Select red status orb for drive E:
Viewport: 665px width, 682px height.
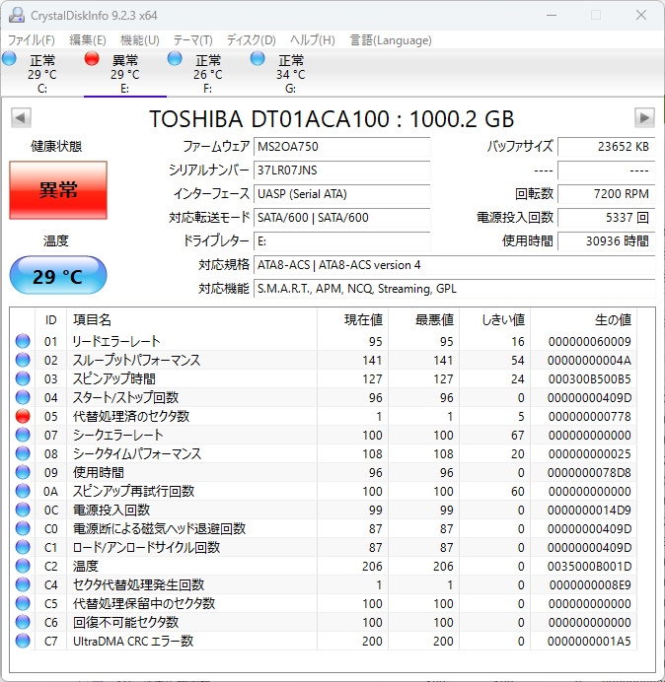click(x=92, y=58)
